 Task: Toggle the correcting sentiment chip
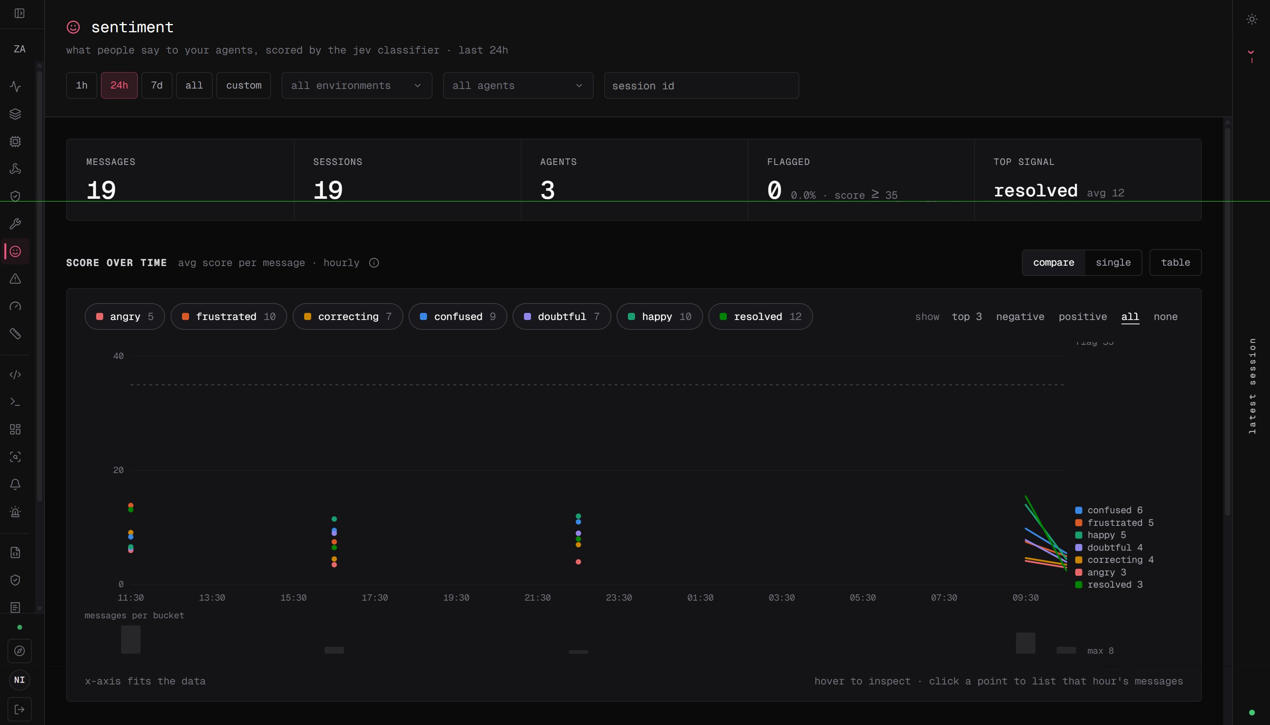point(348,317)
